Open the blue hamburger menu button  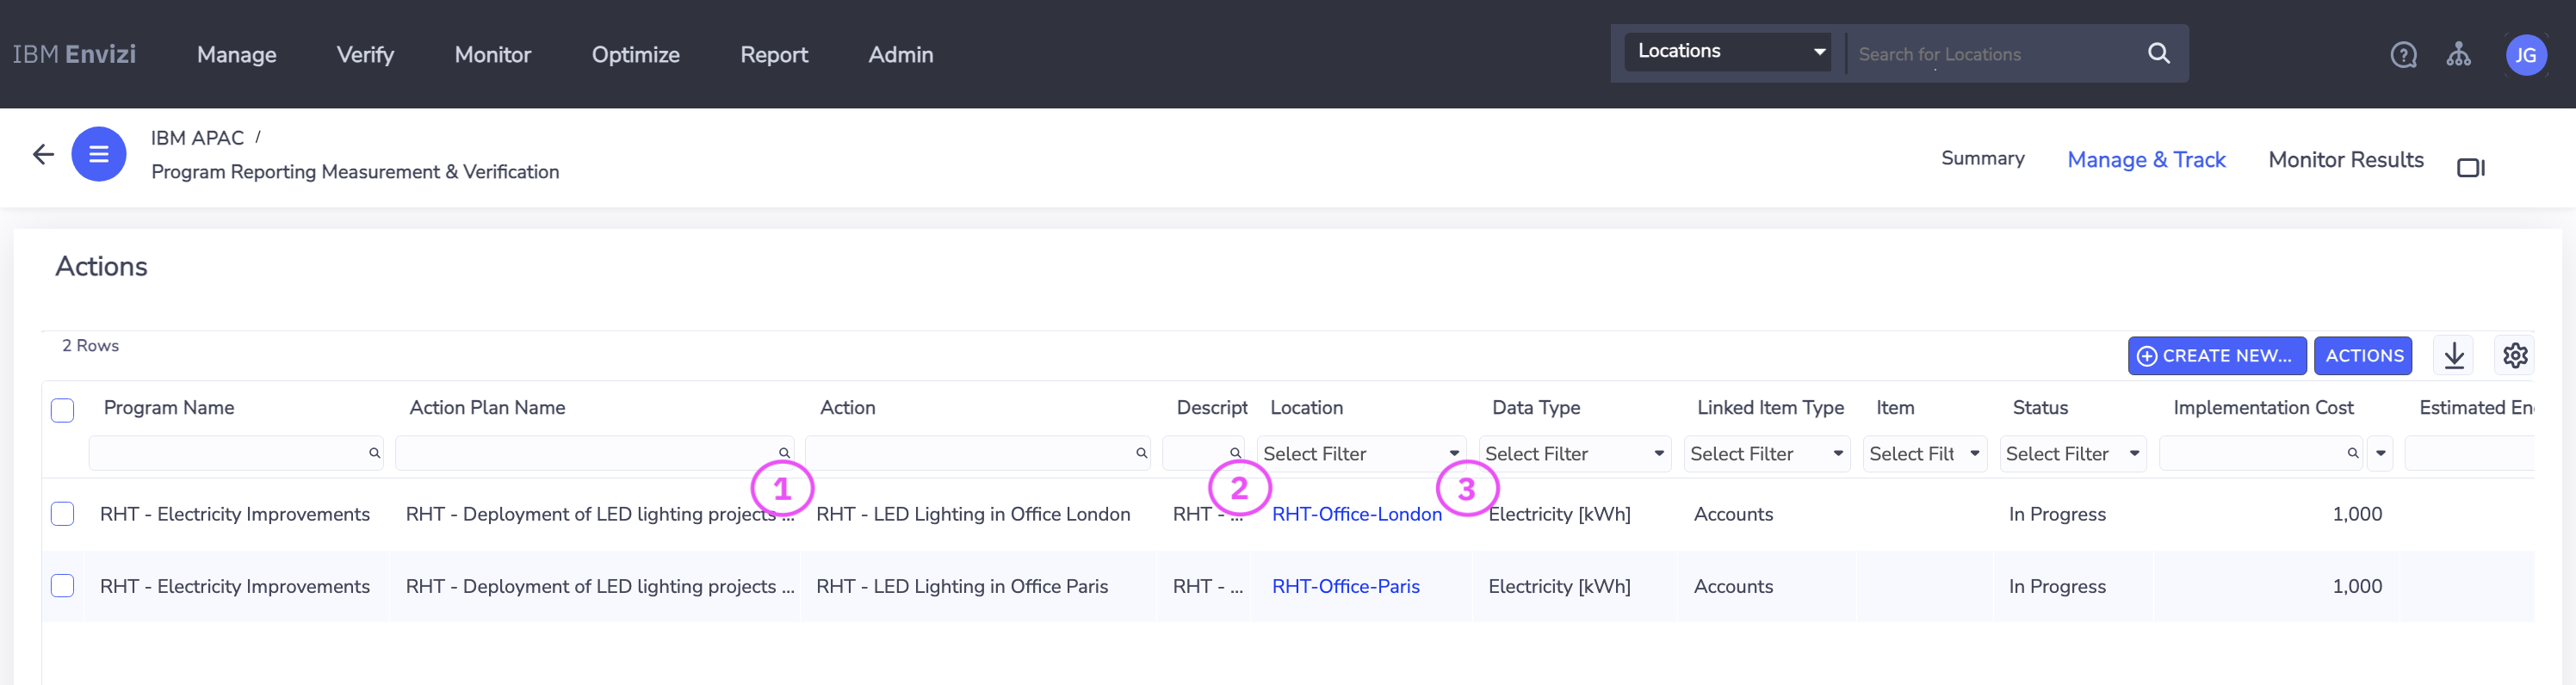98,154
